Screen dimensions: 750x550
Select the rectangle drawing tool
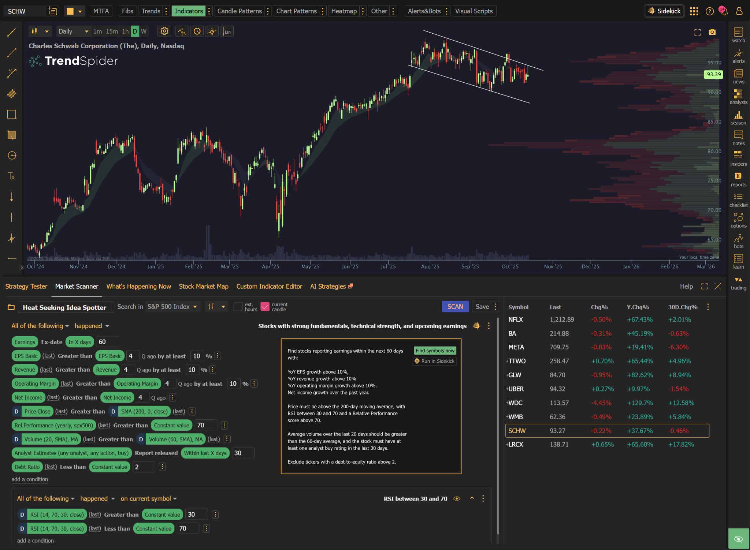click(12, 115)
